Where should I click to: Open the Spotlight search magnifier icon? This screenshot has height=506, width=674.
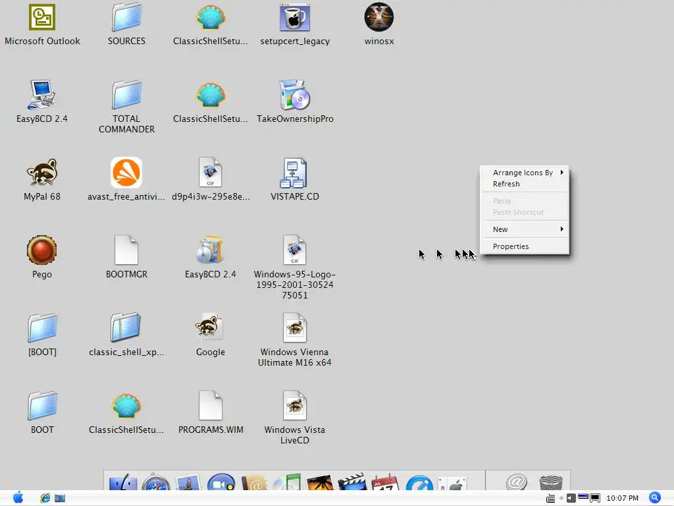click(655, 498)
